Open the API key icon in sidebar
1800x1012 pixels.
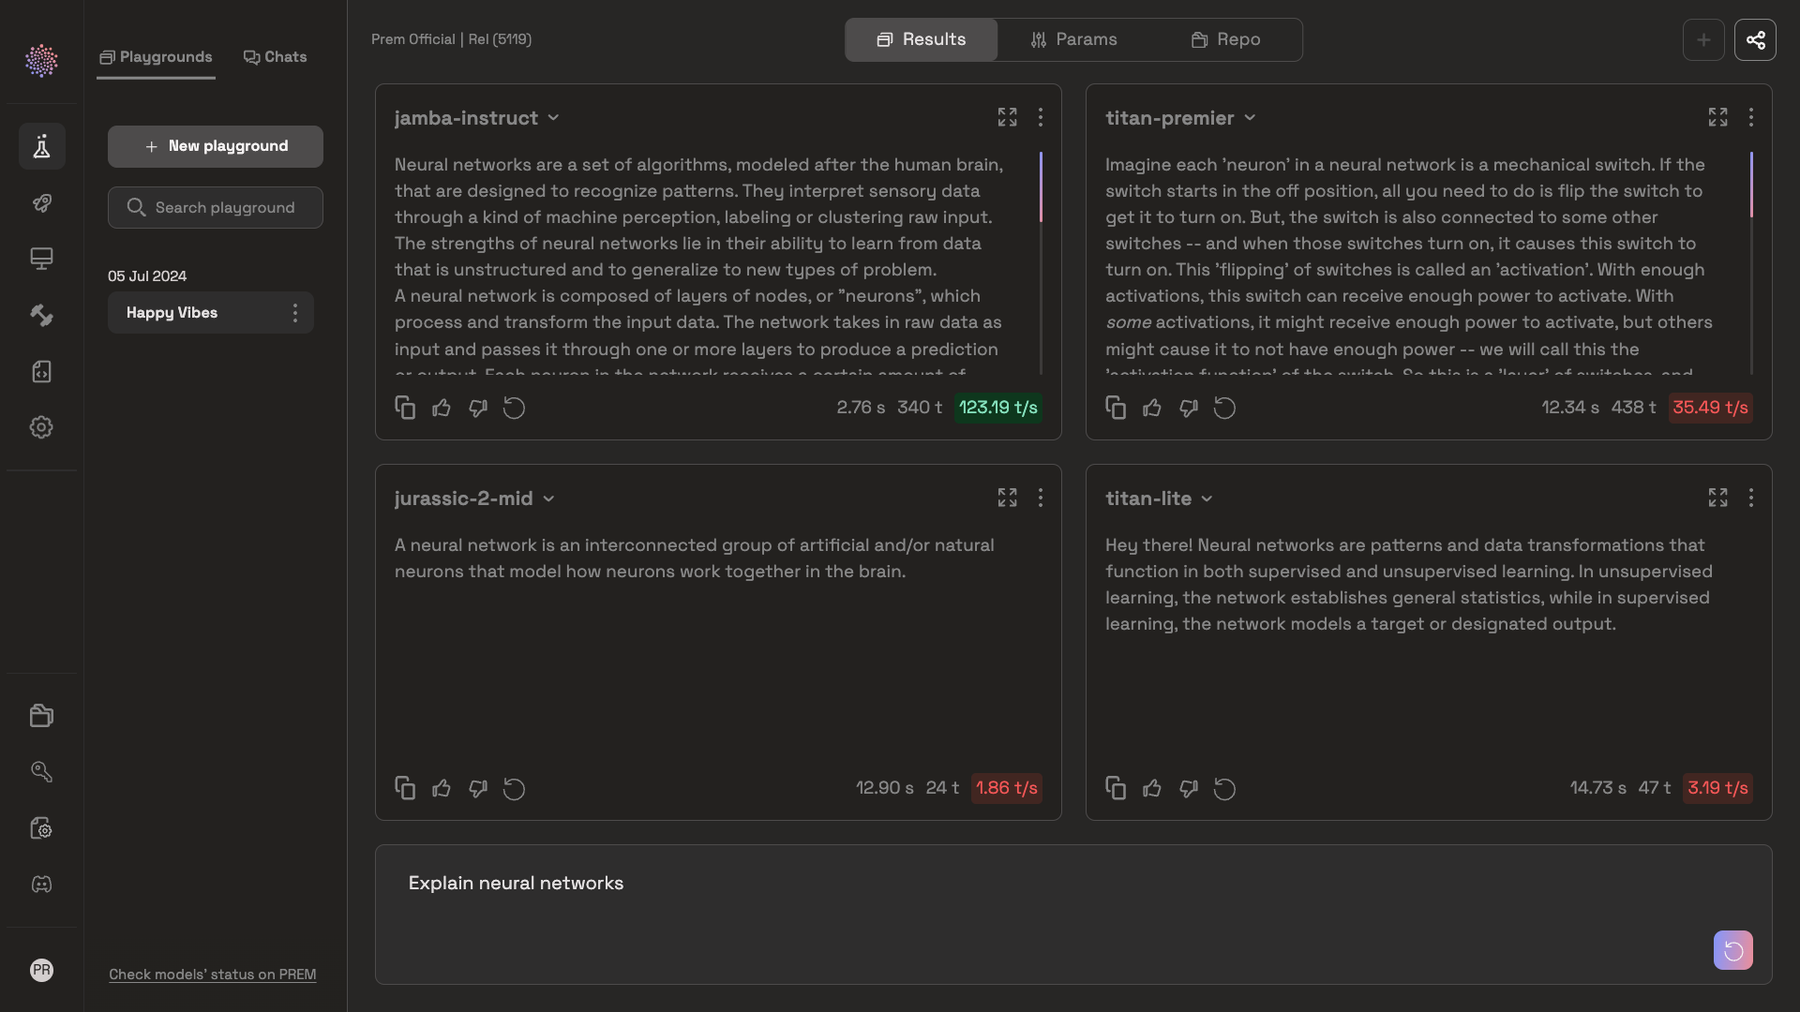(41, 771)
